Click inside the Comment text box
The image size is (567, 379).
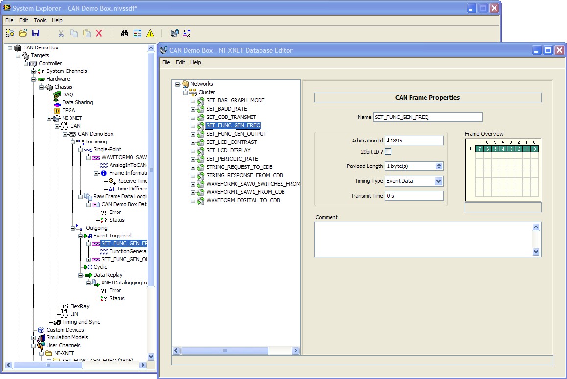[424, 239]
